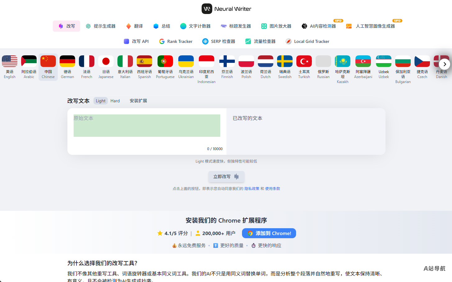452x282 pixels.
Task: Choose the French flag icon
Action: pos(87,61)
